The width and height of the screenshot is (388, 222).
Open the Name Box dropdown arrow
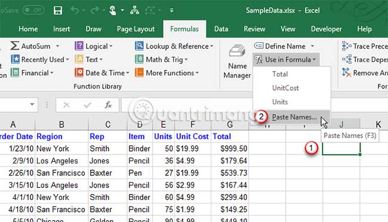coord(32,104)
